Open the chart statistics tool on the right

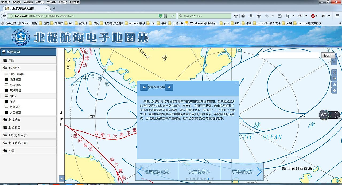click(x=335, y=84)
